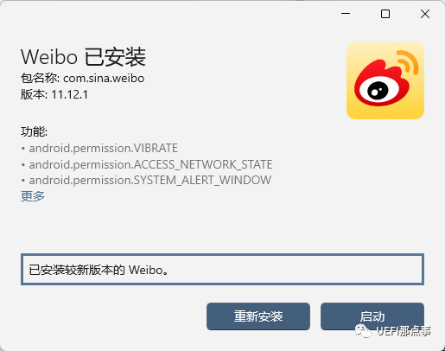The width and height of the screenshot is (445, 351).
Task: Click the package name com.sina.weibo
Action: pos(104,79)
